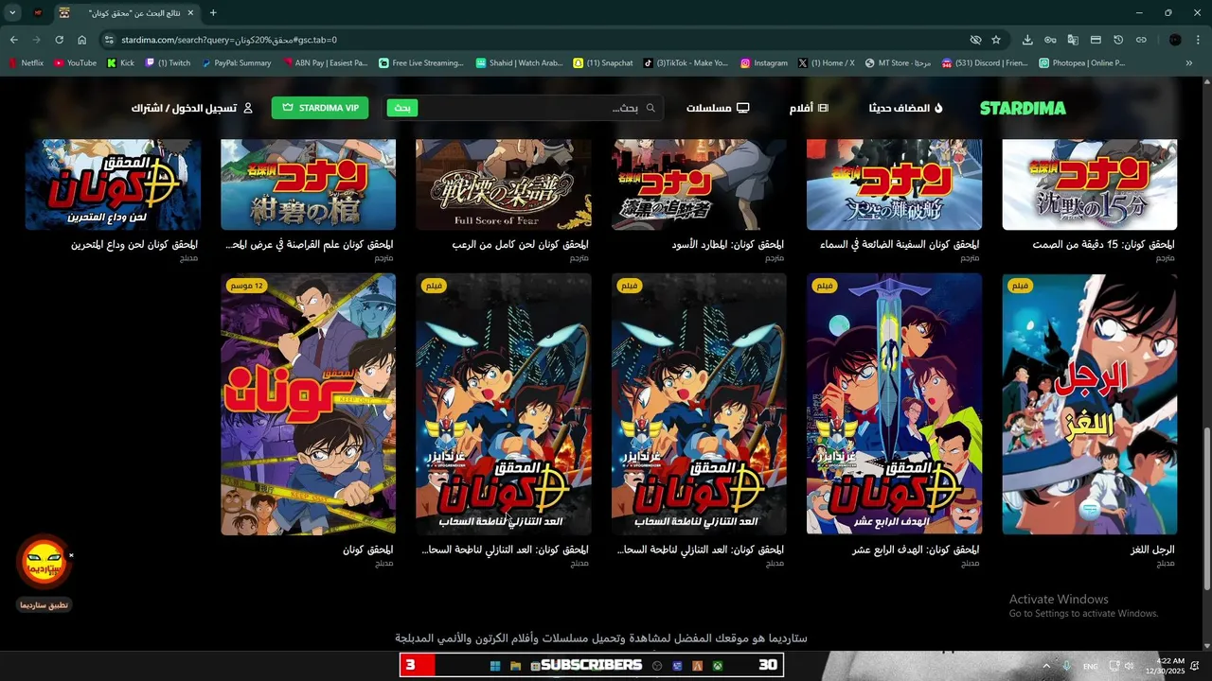Open the Shahid bookmark
The height and width of the screenshot is (681, 1212).
click(519, 63)
